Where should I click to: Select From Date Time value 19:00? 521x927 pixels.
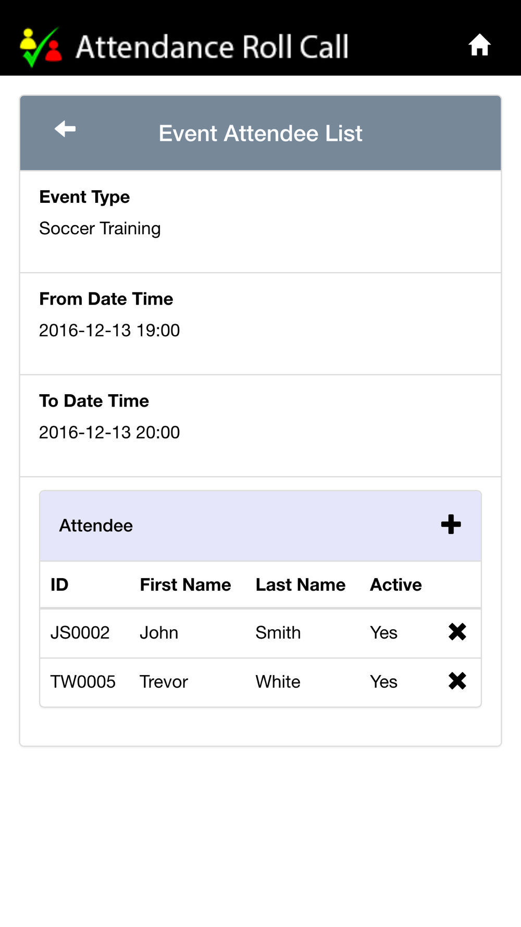109,330
